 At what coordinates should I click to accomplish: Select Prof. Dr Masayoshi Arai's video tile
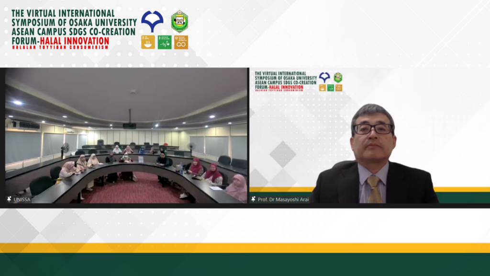click(x=368, y=139)
